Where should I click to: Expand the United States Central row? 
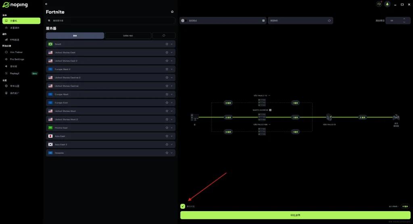[172, 86]
